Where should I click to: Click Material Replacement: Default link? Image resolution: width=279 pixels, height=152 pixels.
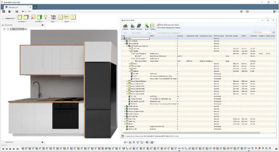tap(168, 25)
